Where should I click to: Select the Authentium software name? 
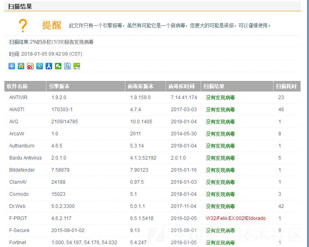pyautogui.click(x=22, y=146)
